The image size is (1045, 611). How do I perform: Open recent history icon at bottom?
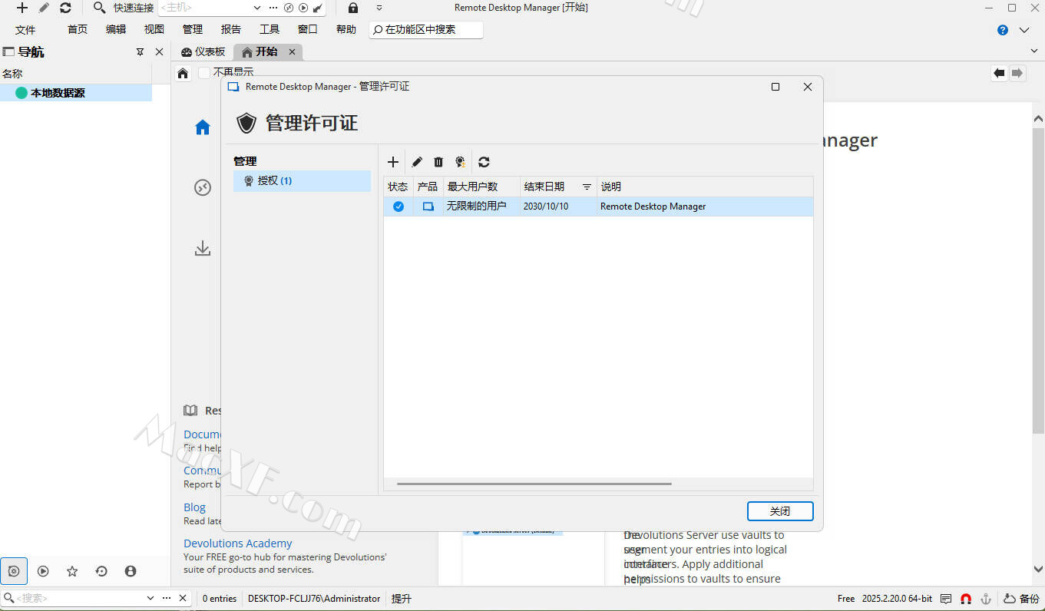[101, 571]
